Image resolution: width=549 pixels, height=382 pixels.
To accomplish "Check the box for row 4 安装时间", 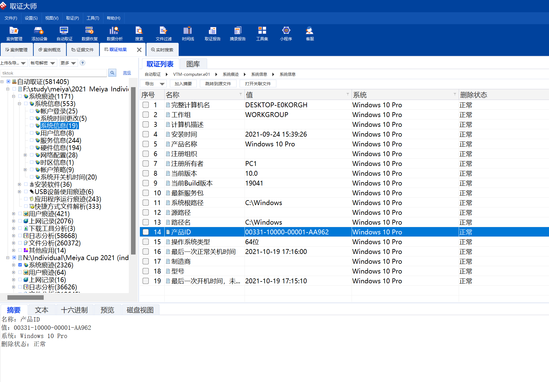I will coord(146,134).
